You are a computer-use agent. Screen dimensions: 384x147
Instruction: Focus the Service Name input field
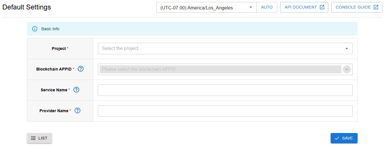(x=225, y=90)
